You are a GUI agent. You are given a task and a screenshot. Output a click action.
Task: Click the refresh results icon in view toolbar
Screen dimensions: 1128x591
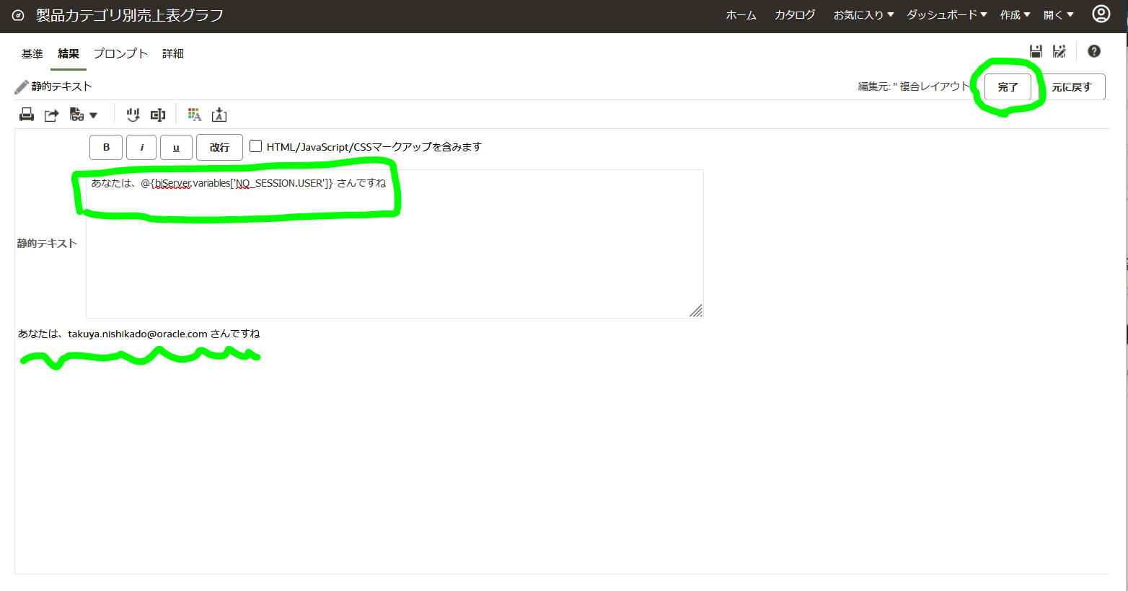coord(133,115)
